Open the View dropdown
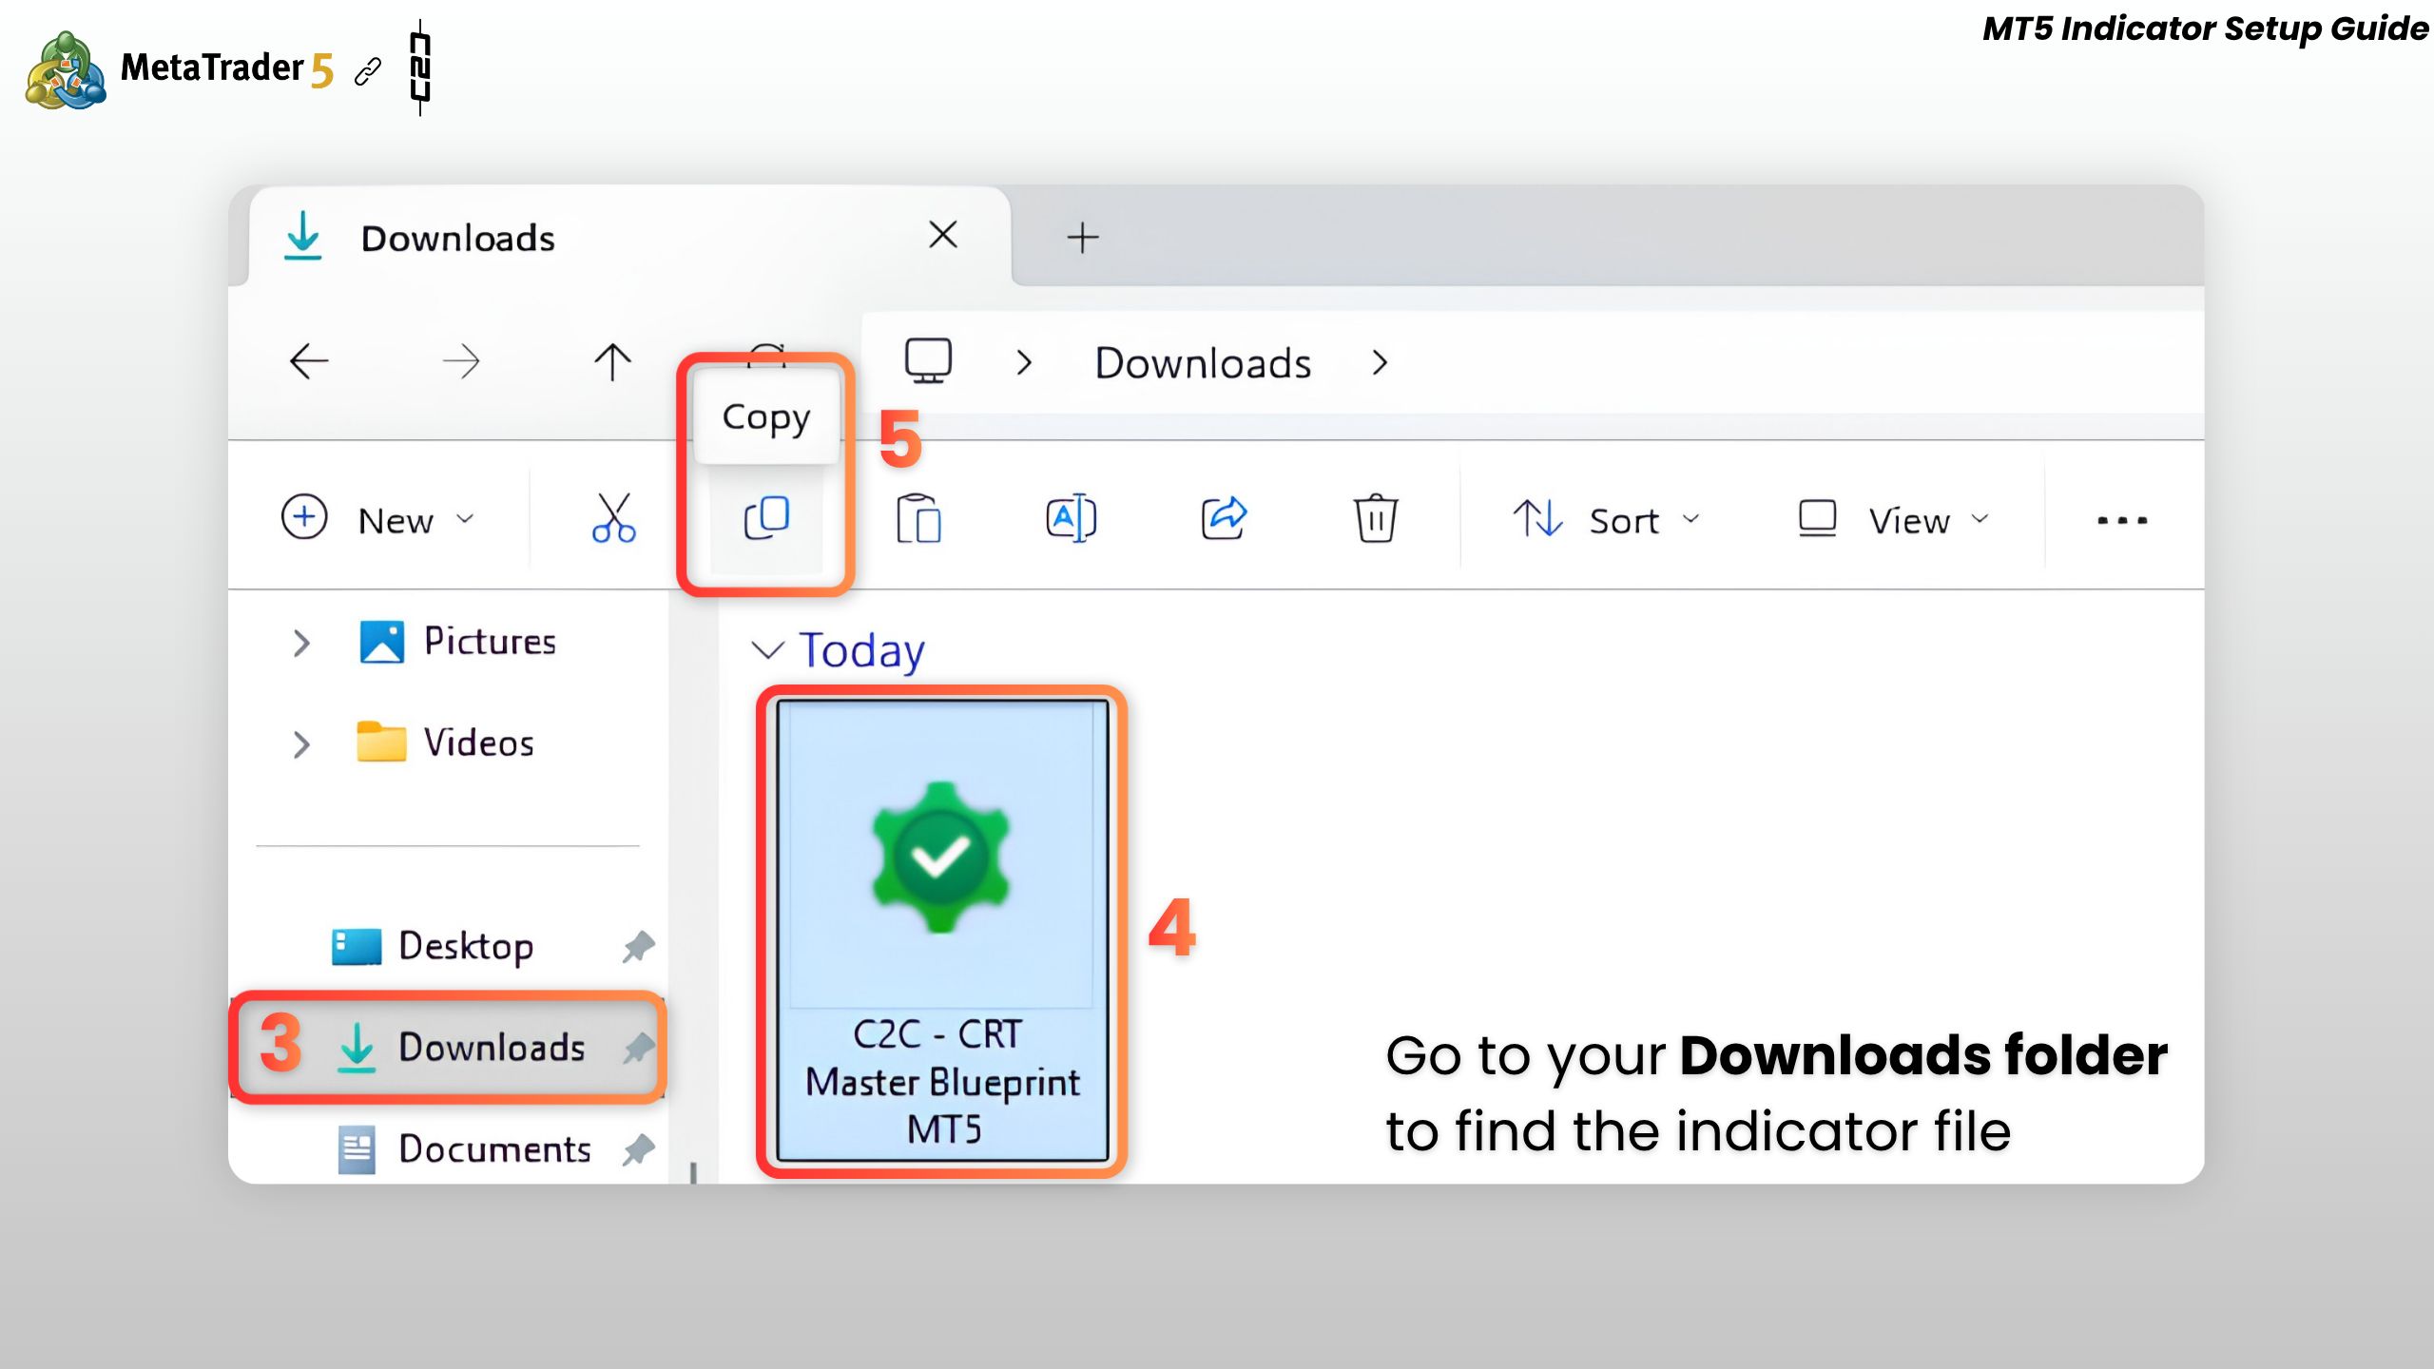This screenshot has width=2434, height=1369. pyautogui.click(x=1893, y=519)
